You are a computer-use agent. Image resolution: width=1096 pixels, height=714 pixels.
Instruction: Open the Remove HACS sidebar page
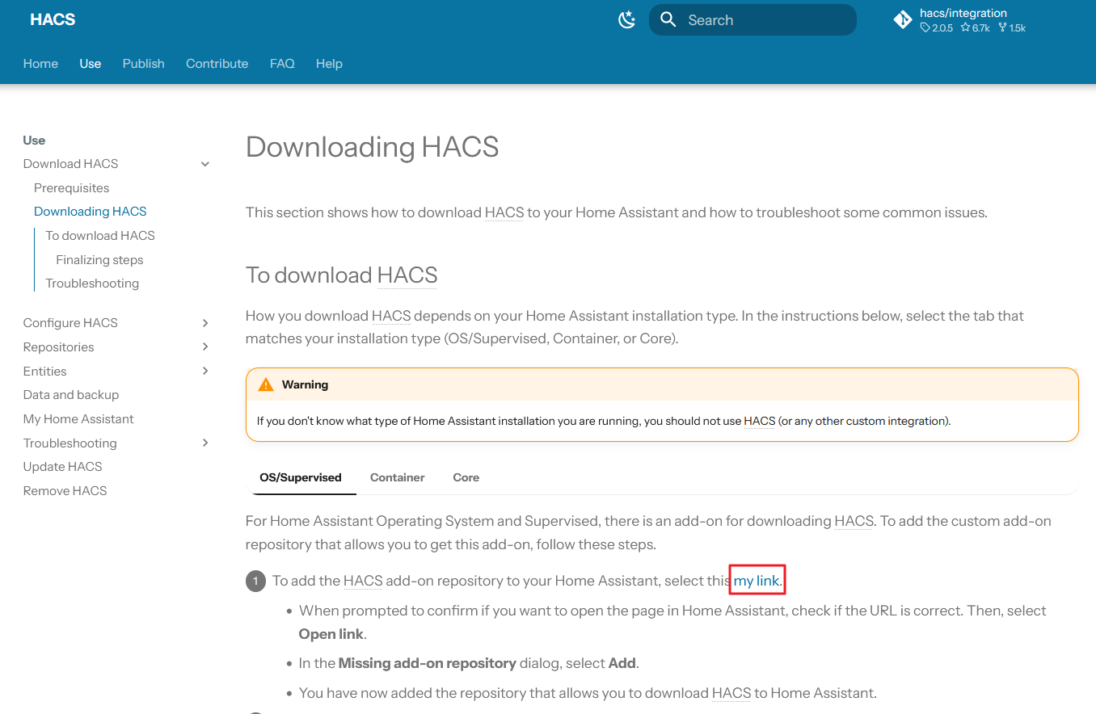[65, 491]
